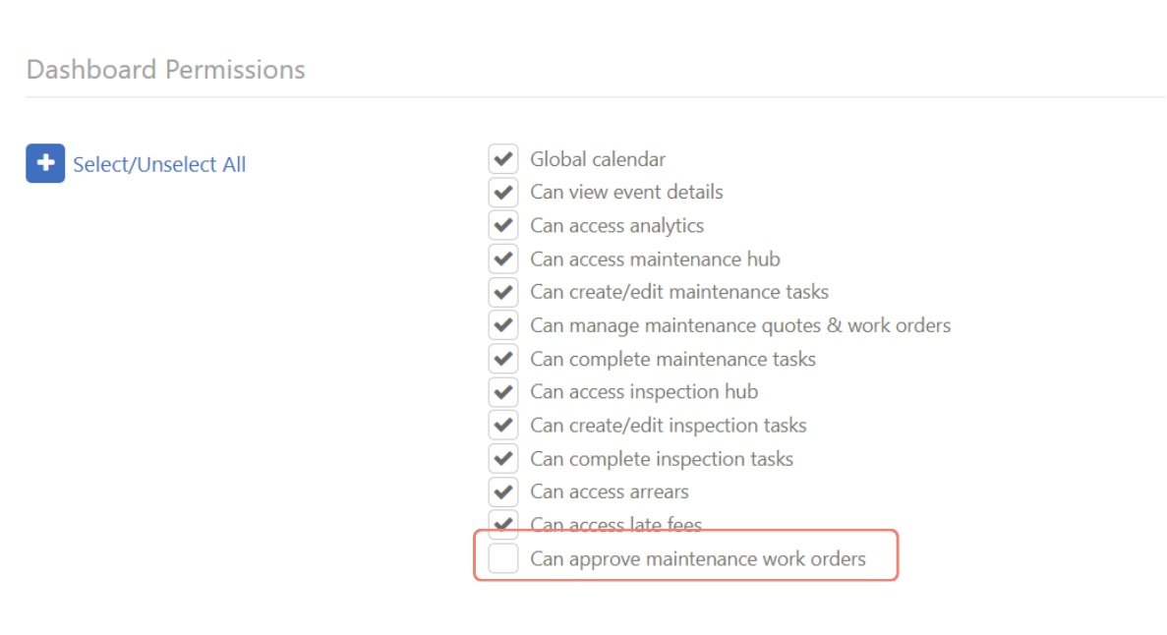Screen dimensions: 1167x635
Task: Uncheck Can view event details
Action: [x=503, y=192]
